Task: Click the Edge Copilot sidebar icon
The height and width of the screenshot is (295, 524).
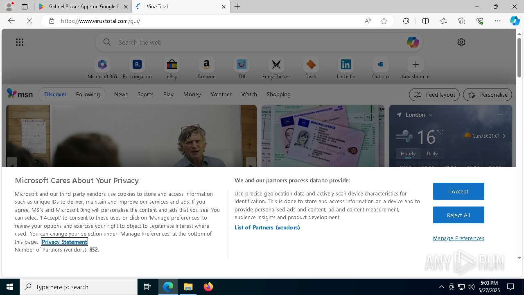Action: point(515,21)
